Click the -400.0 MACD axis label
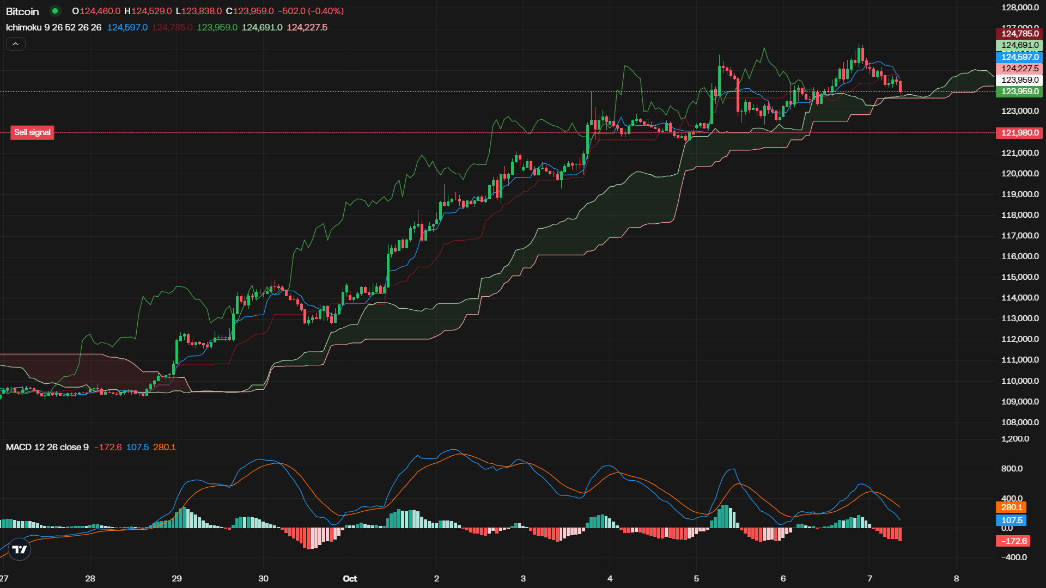The width and height of the screenshot is (1046, 588). pos(1014,558)
